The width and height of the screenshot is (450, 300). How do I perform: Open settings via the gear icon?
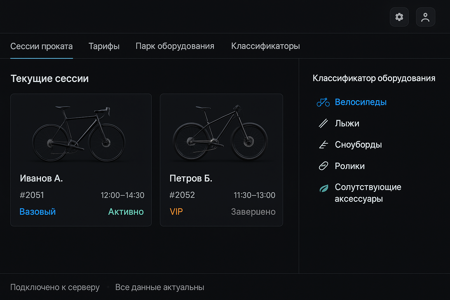pos(399,17)
